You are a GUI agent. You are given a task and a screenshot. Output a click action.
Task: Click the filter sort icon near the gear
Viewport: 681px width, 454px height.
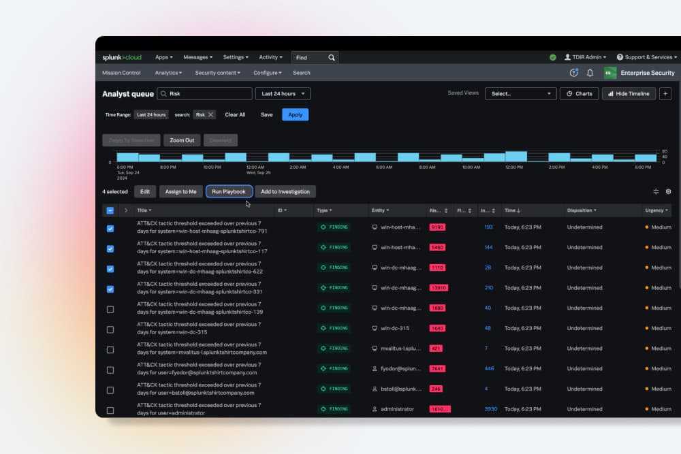(656, 191)
